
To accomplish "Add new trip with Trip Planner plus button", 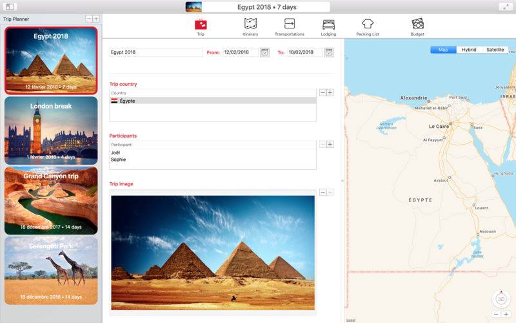I will click(x=95, y=19).
